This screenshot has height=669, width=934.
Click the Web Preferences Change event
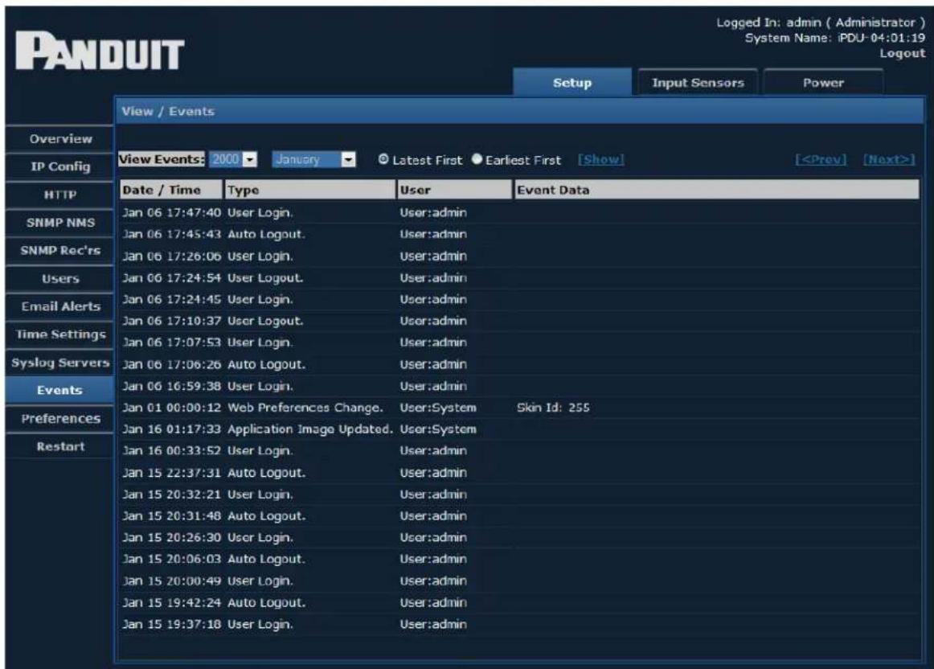305,408
